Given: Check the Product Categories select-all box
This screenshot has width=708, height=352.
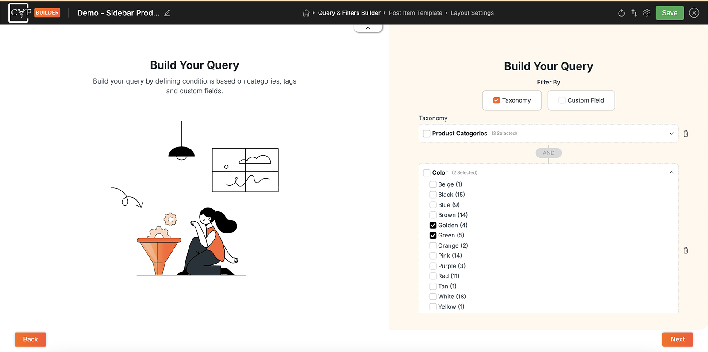Looking at the screenshot, I should coord(427,134).
